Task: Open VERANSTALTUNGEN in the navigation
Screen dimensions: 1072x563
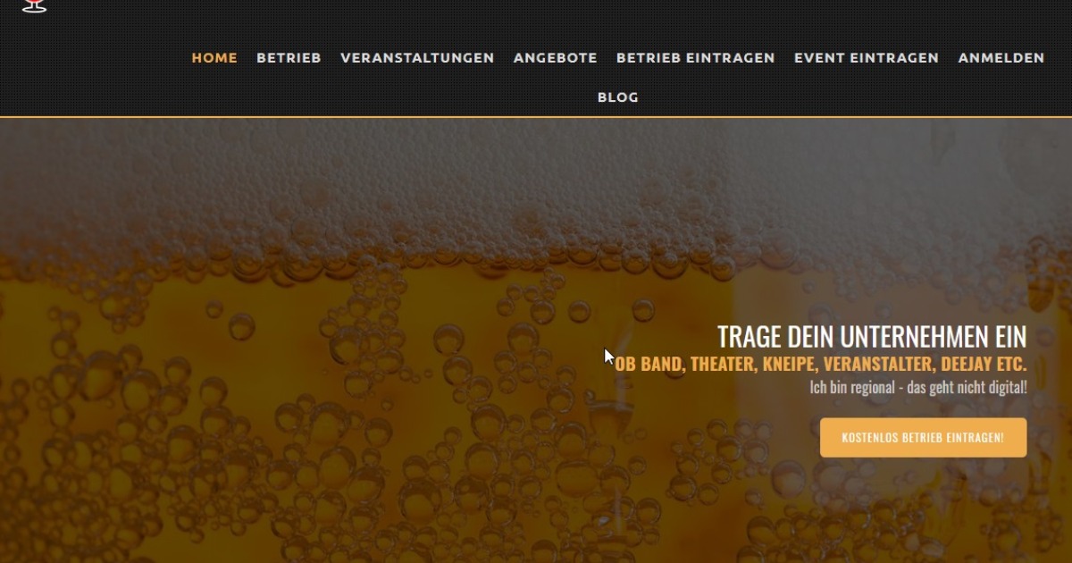Action: (x=417, y=58)
